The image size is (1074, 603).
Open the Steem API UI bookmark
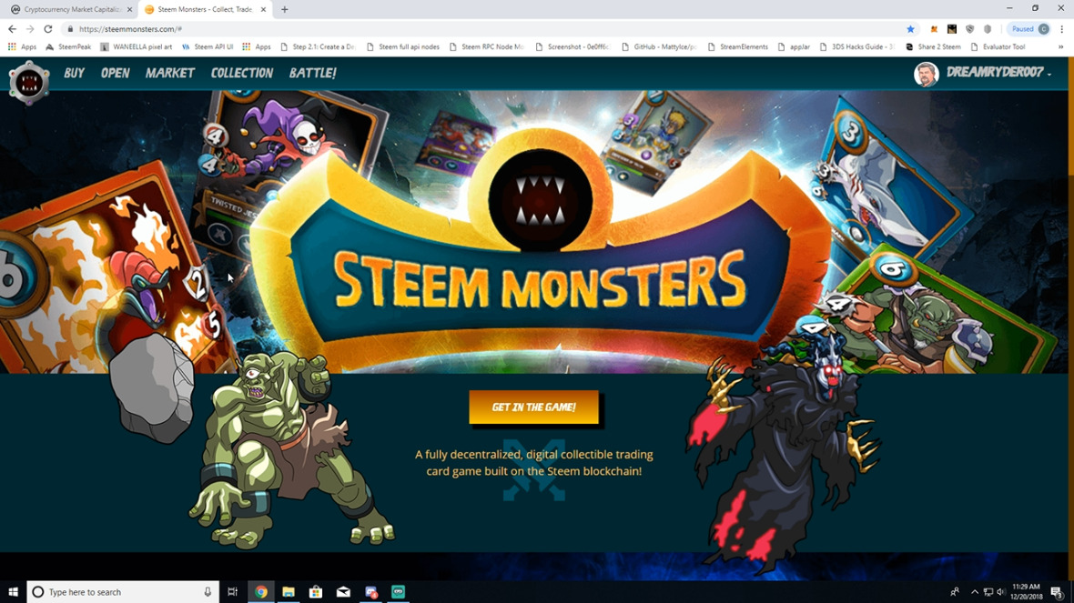point(208,46)
